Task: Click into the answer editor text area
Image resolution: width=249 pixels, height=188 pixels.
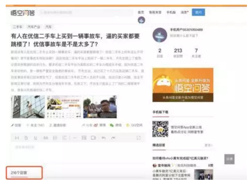Action: [x=78, y=153]
